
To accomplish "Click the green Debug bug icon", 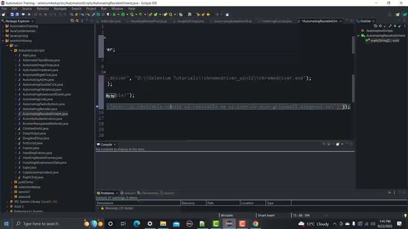I will point(114,15).
